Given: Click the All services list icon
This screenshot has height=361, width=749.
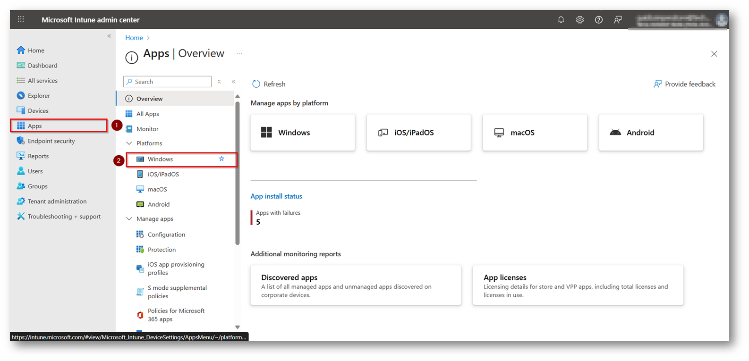Looking at the screenshot, I should (21, 80).
